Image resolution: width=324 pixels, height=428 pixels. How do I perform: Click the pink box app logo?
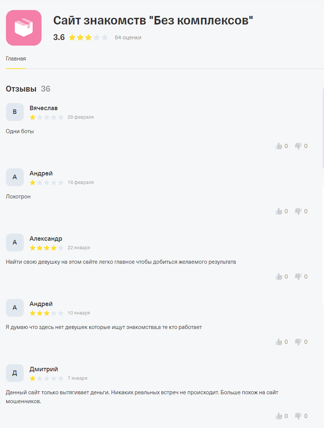(24, 28)
